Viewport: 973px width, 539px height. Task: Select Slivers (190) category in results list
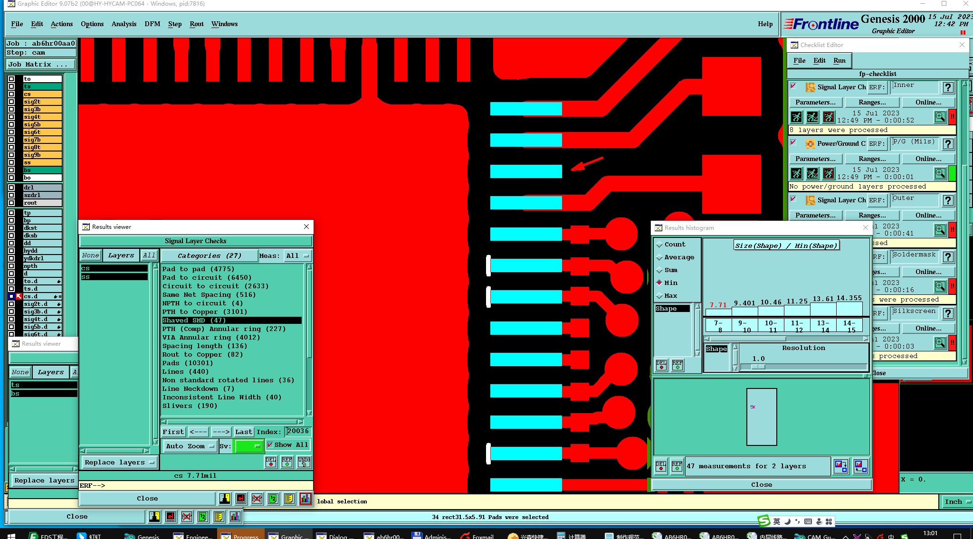pyautogui.click(x=190, y=406)
